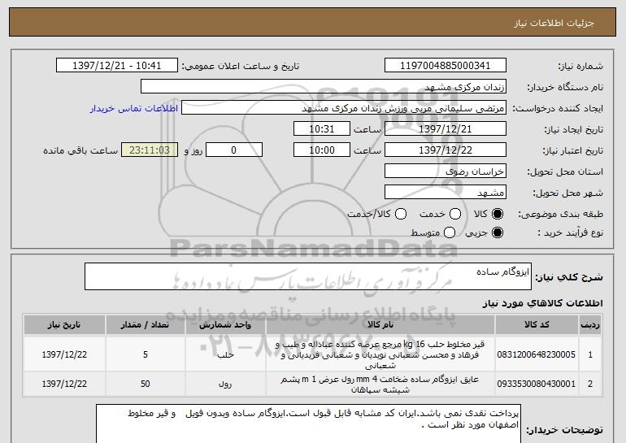Click the طبقه بندی موضوعی label
Viewport: 626px width, 443px height.
point(560,214)
